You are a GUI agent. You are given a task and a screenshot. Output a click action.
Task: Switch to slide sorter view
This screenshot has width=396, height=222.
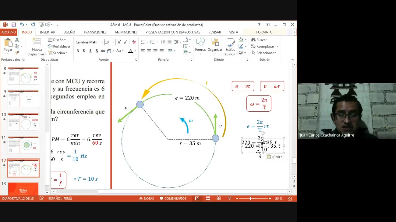(208, 199)
